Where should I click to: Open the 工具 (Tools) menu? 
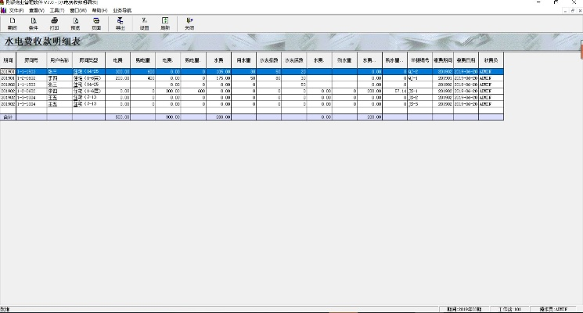coord(57,10)
